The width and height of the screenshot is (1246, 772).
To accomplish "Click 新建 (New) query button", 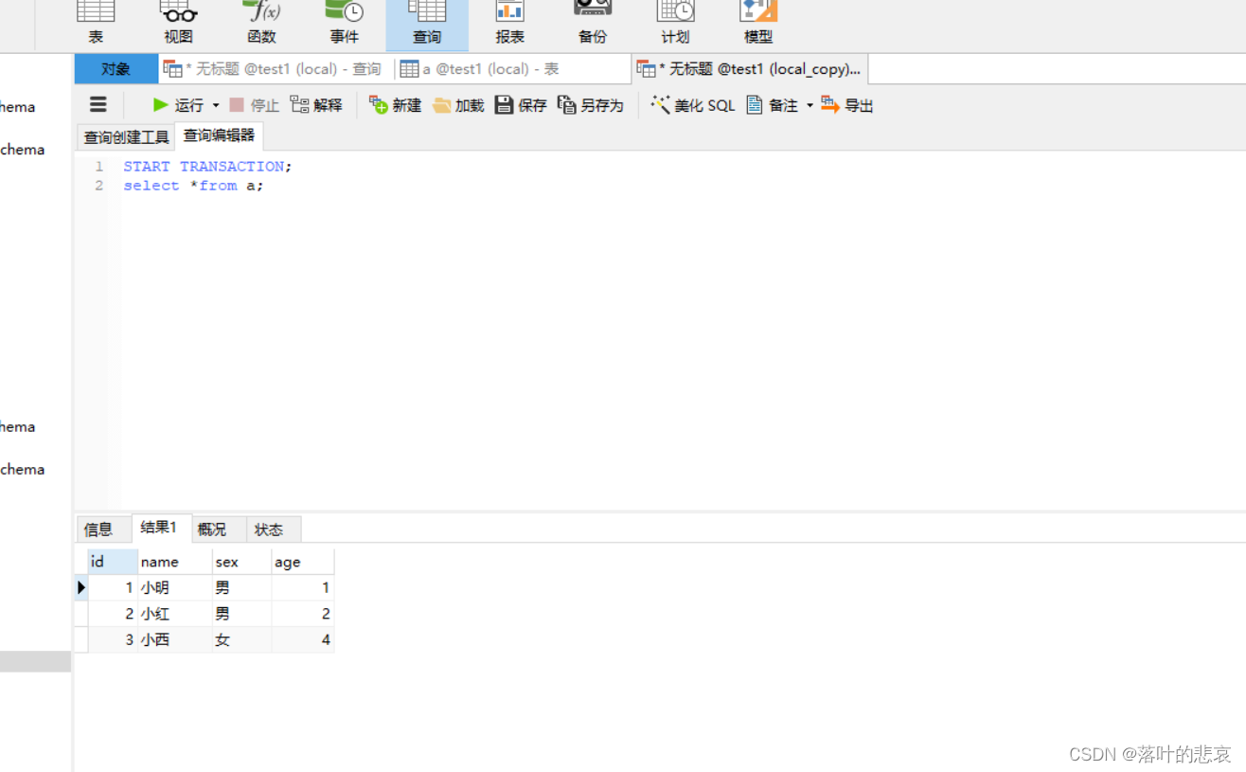I will [395, 105].
